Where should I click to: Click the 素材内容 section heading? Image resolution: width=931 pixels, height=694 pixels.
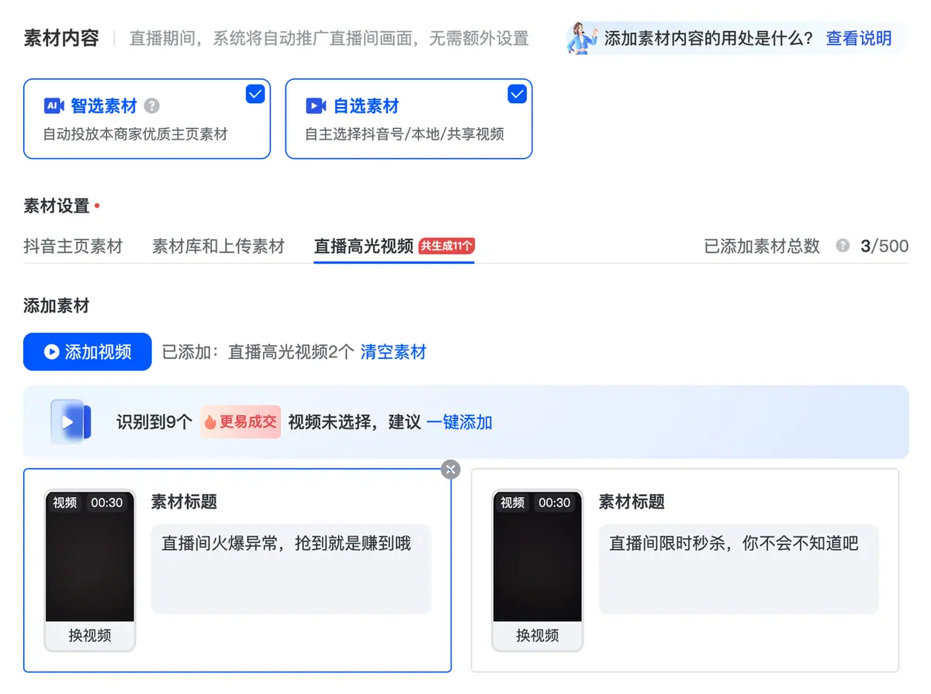point(61,38)
